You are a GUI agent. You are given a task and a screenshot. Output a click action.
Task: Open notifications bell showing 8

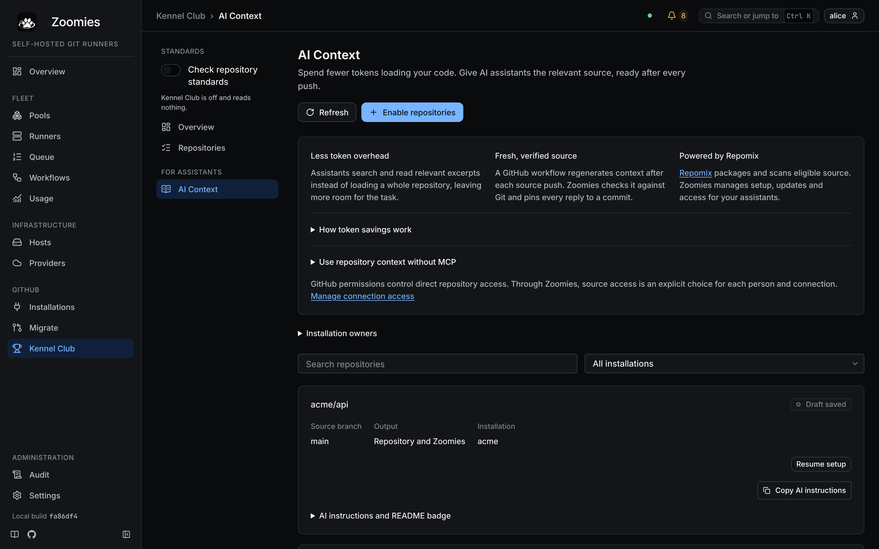(x=677, y=16)
